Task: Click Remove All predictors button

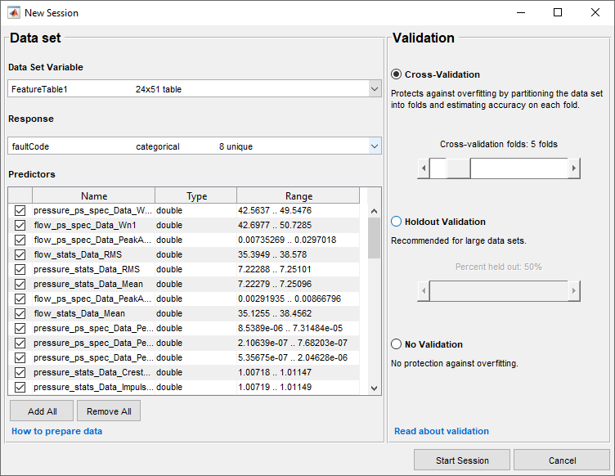Action: click(x=109, y=411)
